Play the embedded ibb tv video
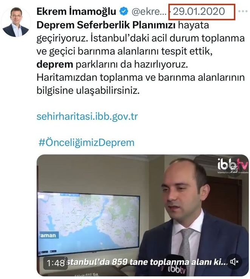Image resolution: width=250 pixels, height=279 pixels. point(142,215)
